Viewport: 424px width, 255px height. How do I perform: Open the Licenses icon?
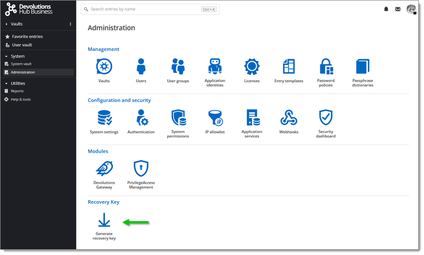point(252,66)
